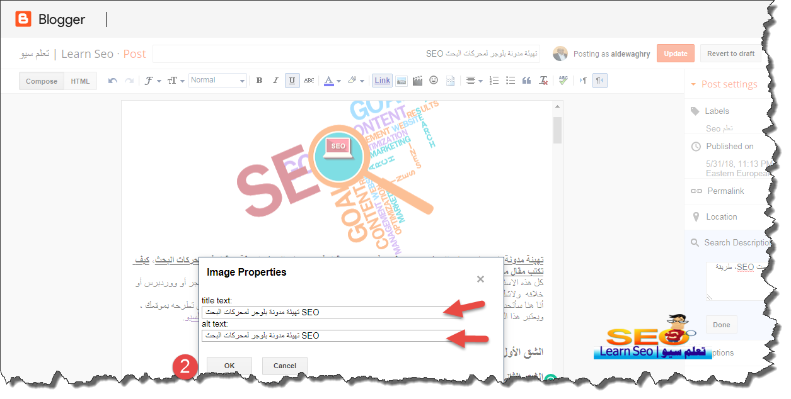Open the Permalink setting
The image size is (791, 399).
tap(725, 191)
